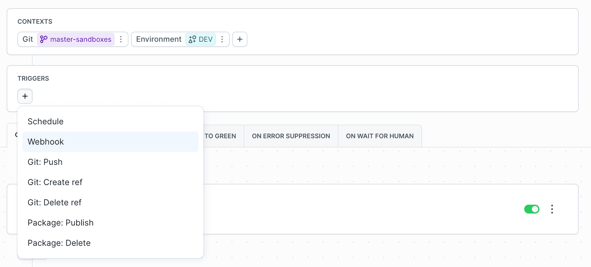Open the Environment context three-dot menu
Viewport: 591px width, 267px height.
point(222,39)
